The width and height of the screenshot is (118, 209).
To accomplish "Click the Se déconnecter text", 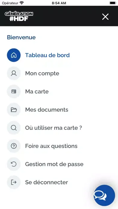I will coord(46,182).
